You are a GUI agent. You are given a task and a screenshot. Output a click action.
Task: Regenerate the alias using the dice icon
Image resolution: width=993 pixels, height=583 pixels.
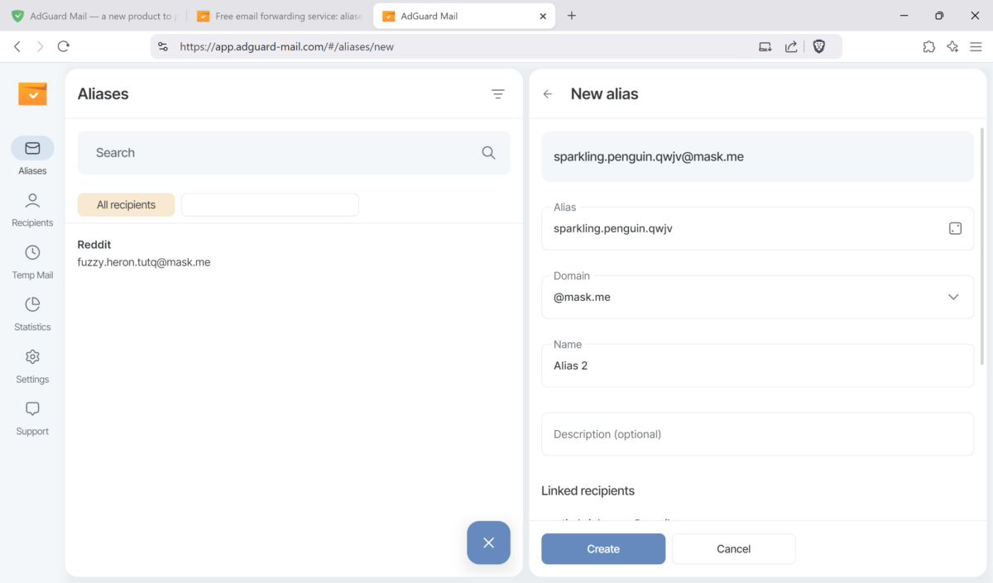(x=956, y=228)
